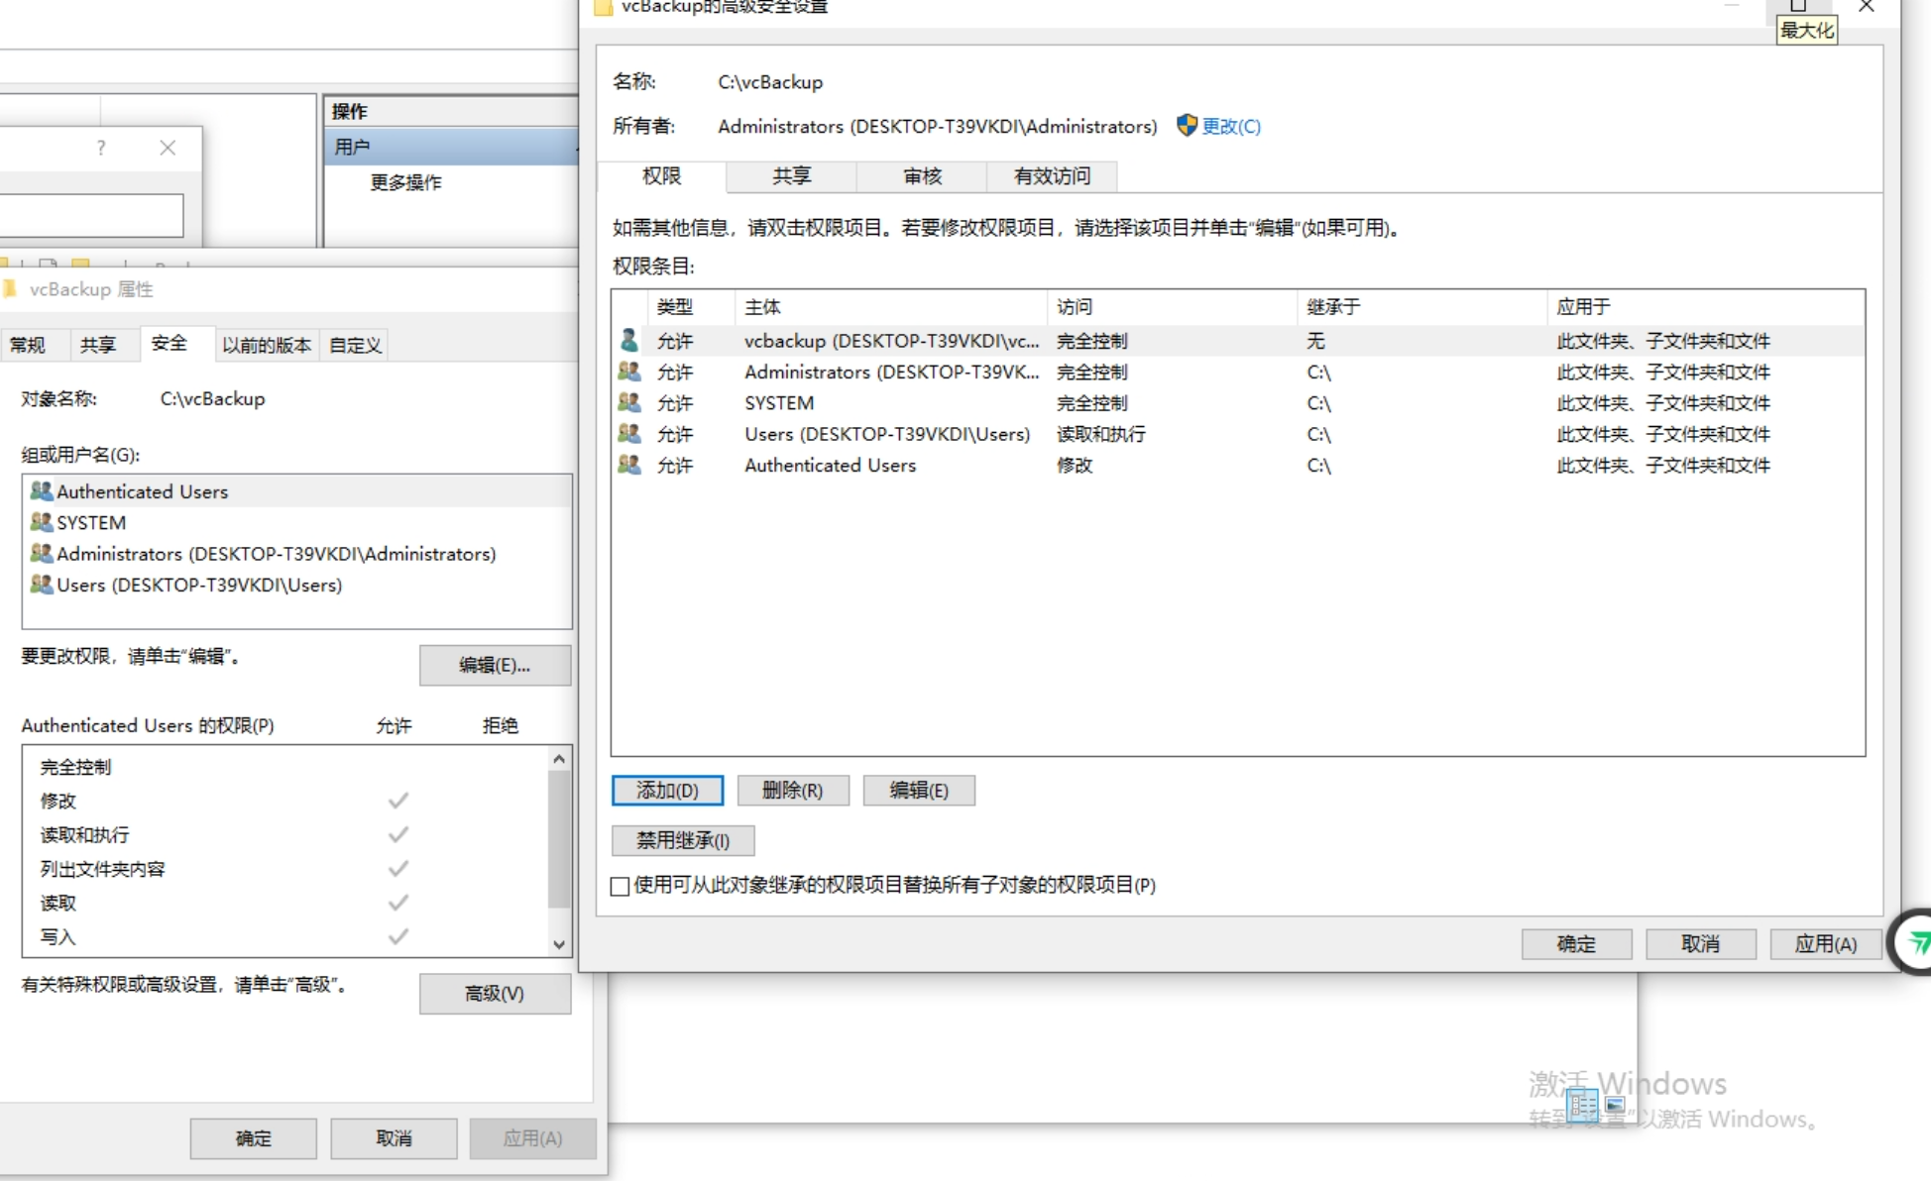Click the green arrow floating icon at right edge

[1918, 942]
